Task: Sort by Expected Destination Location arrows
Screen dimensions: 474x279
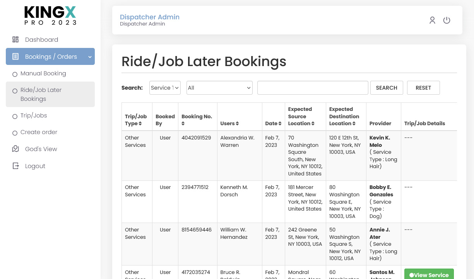Action: pos(354,124)
